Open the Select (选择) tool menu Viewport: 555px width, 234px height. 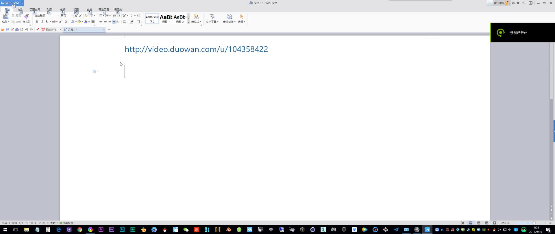(x=241, y=18)
